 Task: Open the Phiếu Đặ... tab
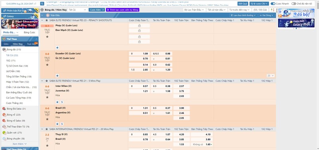pos(10,33)
